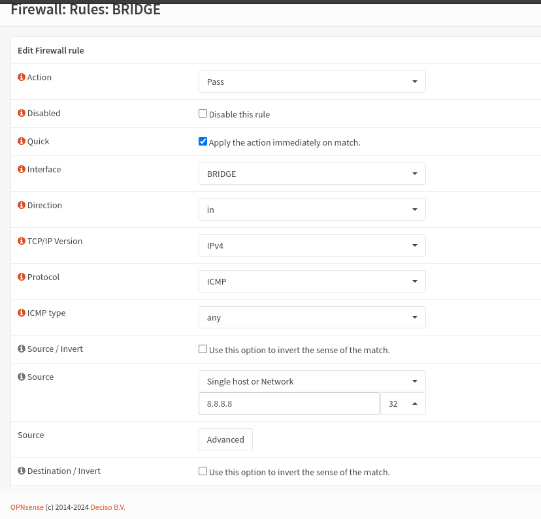This screenshot has height=519, width=541.
Task: Uncheck 'Apply the action immediately on match'
Action: click(203, 142)
